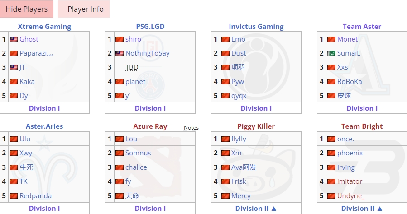The width and height of the screenshot is (407, 214).
Task: Click Division I under Invictus Gaming
Action: (x=256, y=108)
